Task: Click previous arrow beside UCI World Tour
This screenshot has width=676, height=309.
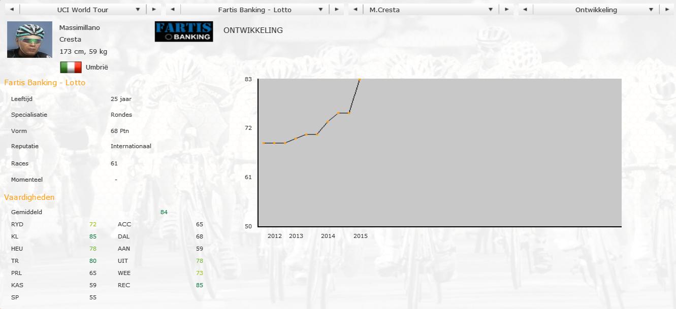Action: (11, 10)
